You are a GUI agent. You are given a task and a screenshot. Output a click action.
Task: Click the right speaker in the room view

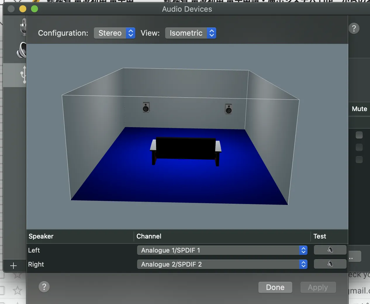click(x=228, y=109)
